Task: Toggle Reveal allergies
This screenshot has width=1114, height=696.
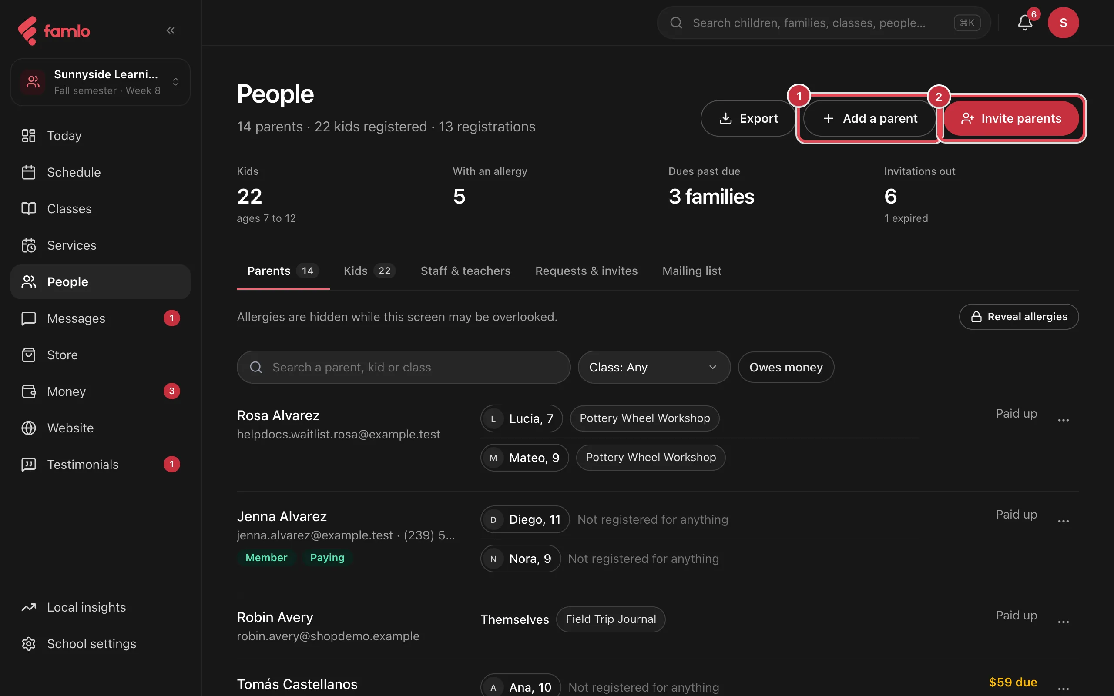Action: (x=1019, y=317)
